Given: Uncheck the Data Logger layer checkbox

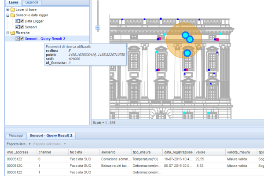Looking at the screenshot, I should click(22, 21).
